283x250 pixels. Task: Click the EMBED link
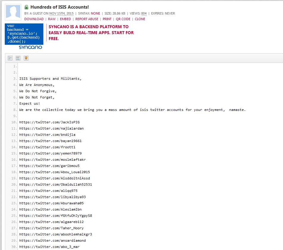65,19
